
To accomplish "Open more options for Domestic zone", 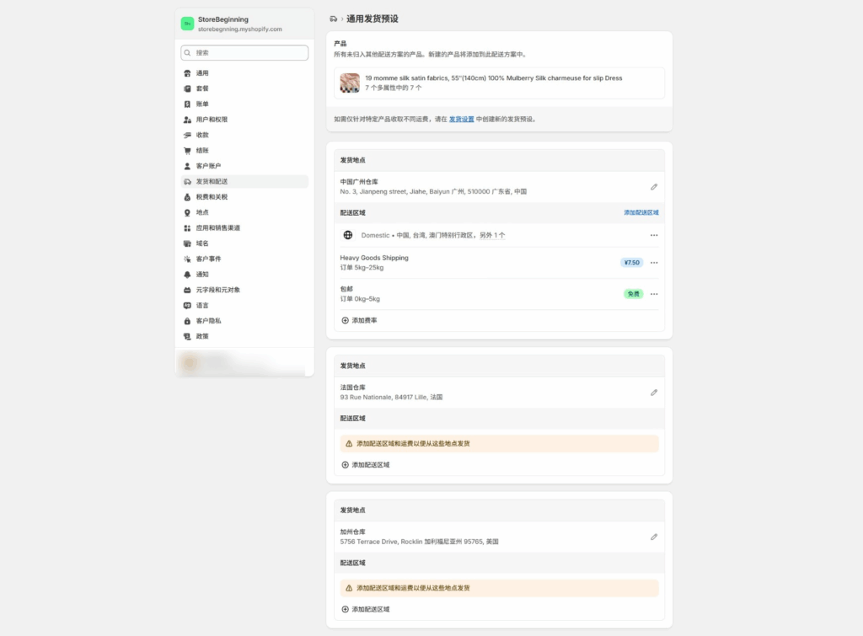I will coord(654,235).
